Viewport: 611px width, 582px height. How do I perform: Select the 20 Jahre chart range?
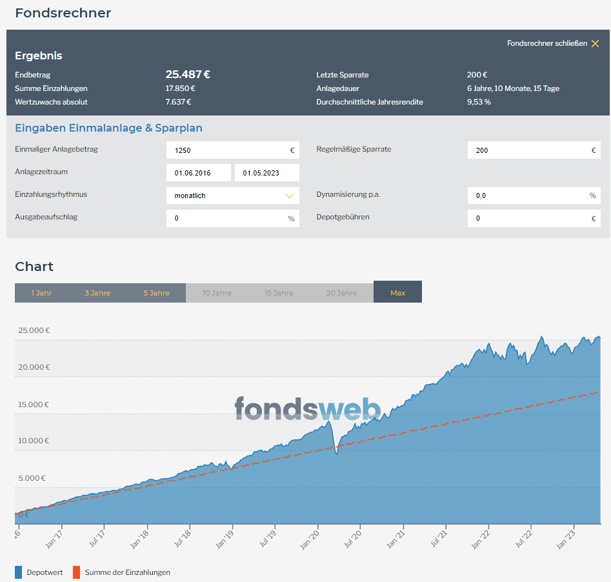click(342, 293)
